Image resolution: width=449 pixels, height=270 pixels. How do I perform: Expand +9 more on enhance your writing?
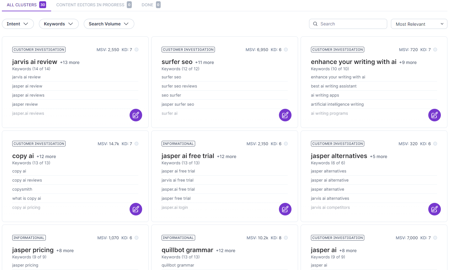click(x=408, y=62)
